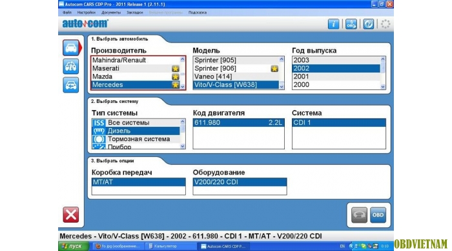Select Mahindra/Renault manufacturer

point(136,60)
